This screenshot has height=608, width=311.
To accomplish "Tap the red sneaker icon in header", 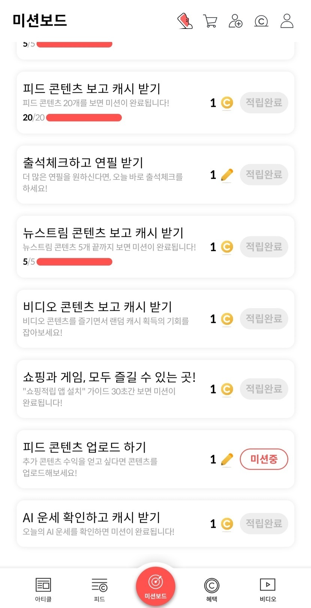I will [x=185, y=21].
